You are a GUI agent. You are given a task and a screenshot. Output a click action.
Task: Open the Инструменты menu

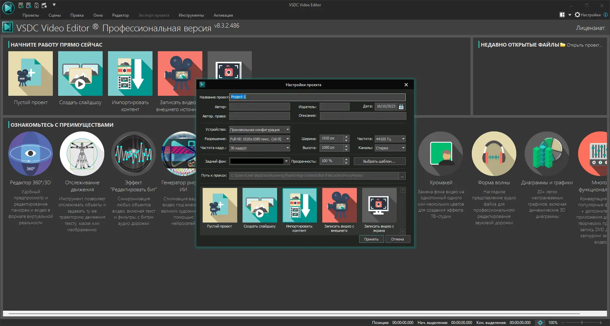[x=191, y=15]
